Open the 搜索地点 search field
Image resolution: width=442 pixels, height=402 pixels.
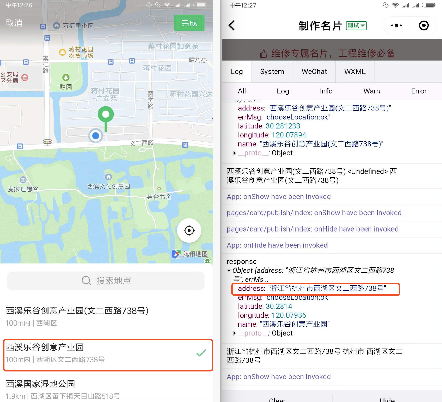106,281
